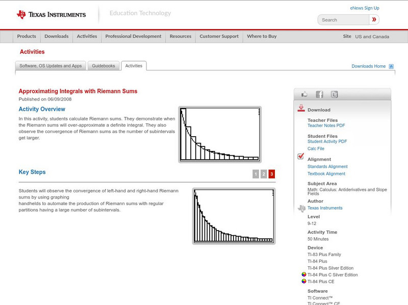The image size is (408, 305).
Task: Click the Downloads Home house icon
Action: [x=391, y=66]
